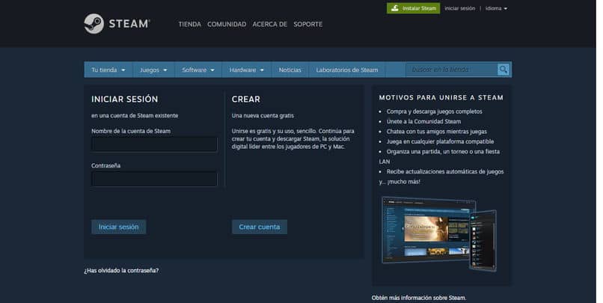
Task: Expand the Software dropdown
Action: (198, 70)
